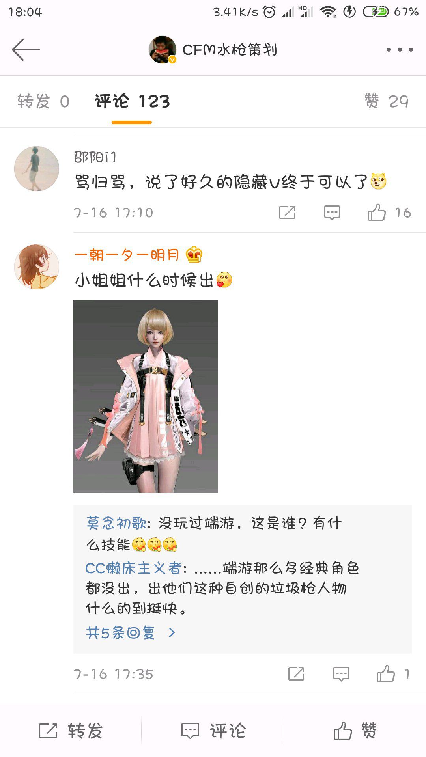This screenshot has height=757, width=426.
Task: Like 邵阳i1's comment with 16 likes
Action: [x=389, y=213]
